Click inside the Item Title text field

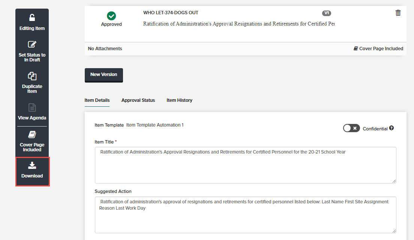(x=245, y=165)
